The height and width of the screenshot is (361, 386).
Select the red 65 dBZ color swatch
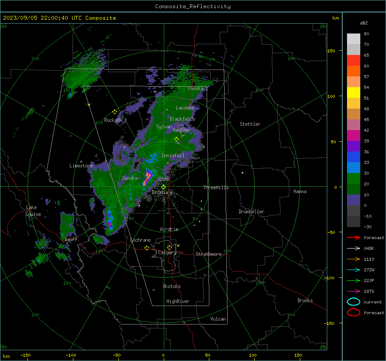click(353, 60)
